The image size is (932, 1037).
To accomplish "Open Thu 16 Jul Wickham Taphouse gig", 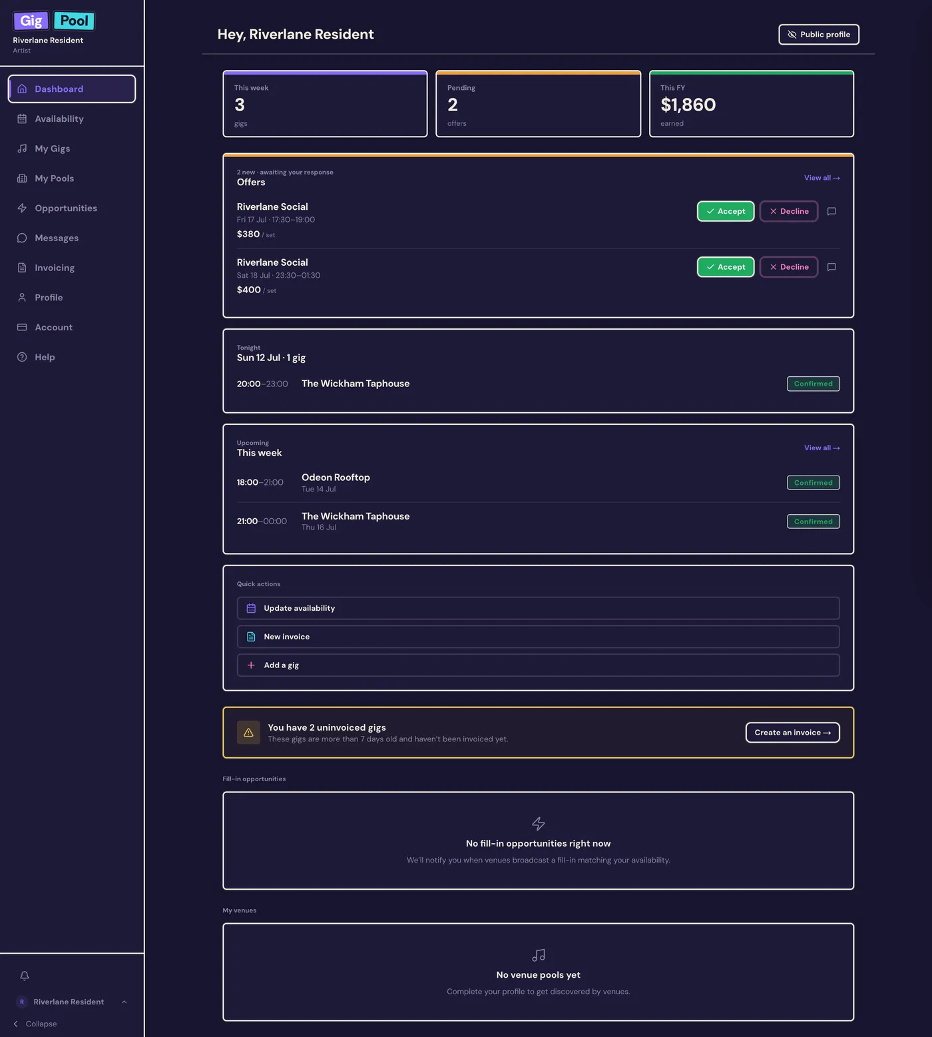I will tap(538, 521).
